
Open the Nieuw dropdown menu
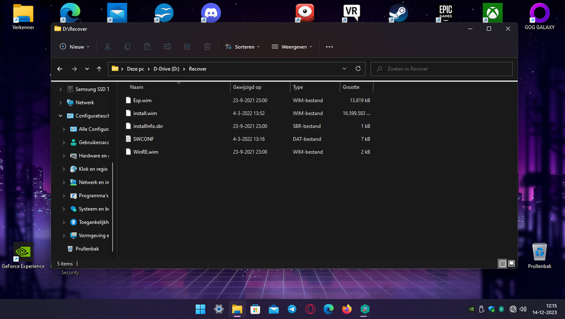pos(75,47)
